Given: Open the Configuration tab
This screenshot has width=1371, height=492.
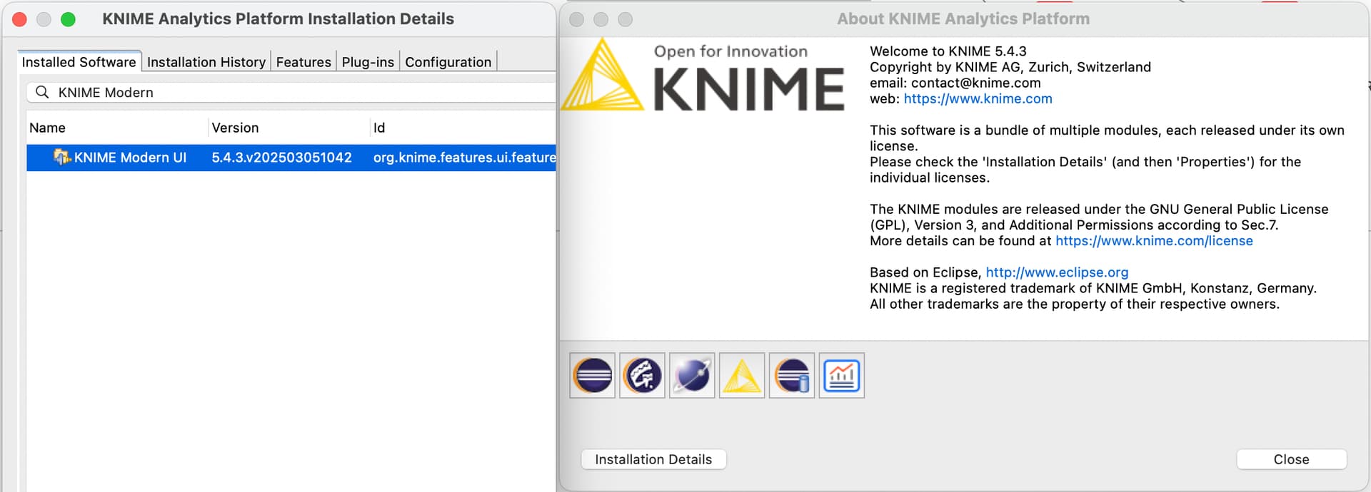Looking at the screenshot, I should pos(448,62).
